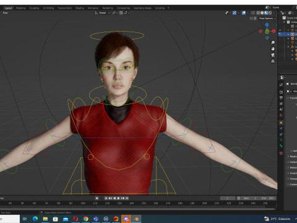Play the animation forward
The height and width of the screenshot is (223, 297).
[x=119, y=198]
